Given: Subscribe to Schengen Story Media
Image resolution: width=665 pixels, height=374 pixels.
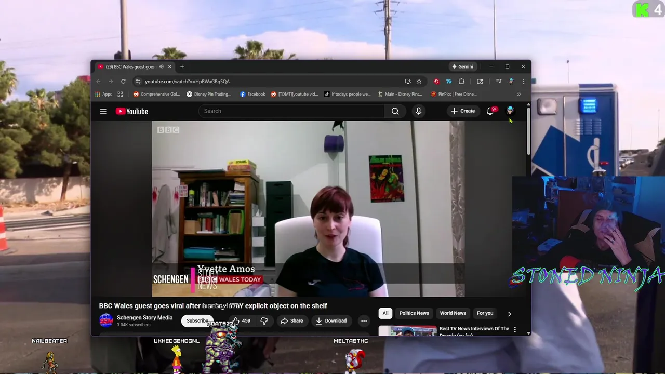Looking at the screenshot, I should point(197,320).
